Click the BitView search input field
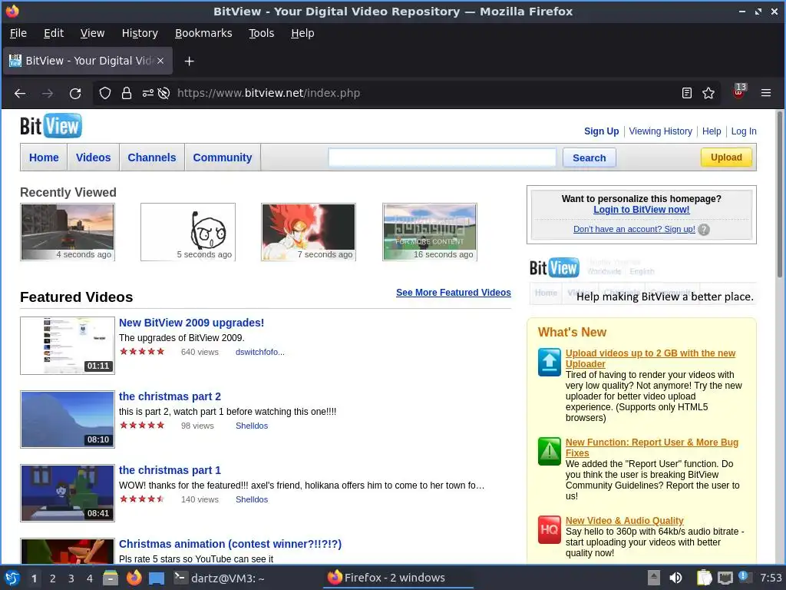Viewport: 786px width, 590px height. click(442, 157)
